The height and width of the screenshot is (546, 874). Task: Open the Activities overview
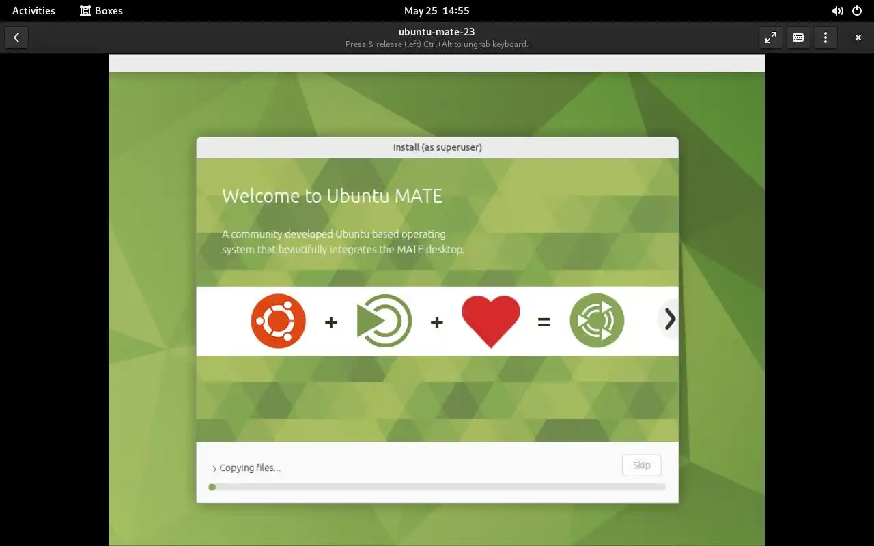coord(33,10)
